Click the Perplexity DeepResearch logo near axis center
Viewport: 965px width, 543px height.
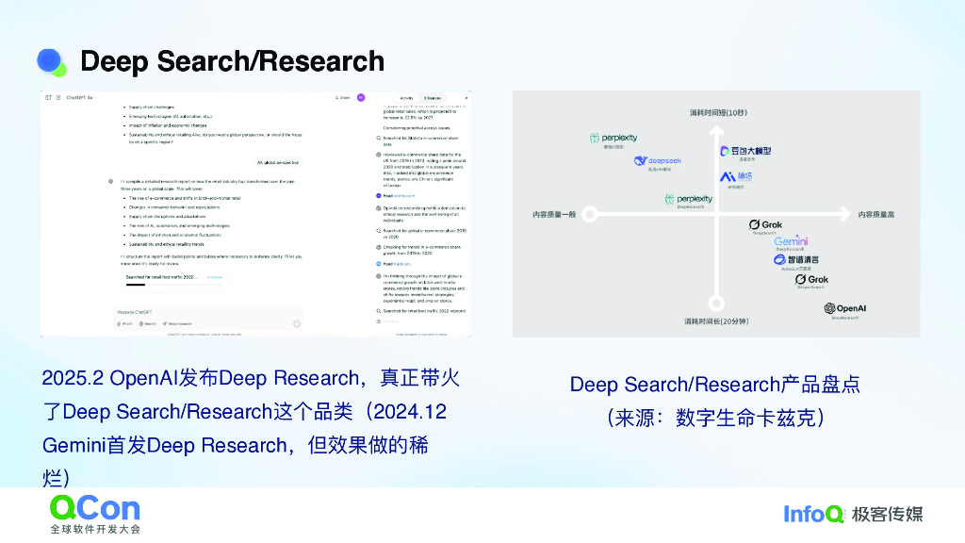(688, 201)
